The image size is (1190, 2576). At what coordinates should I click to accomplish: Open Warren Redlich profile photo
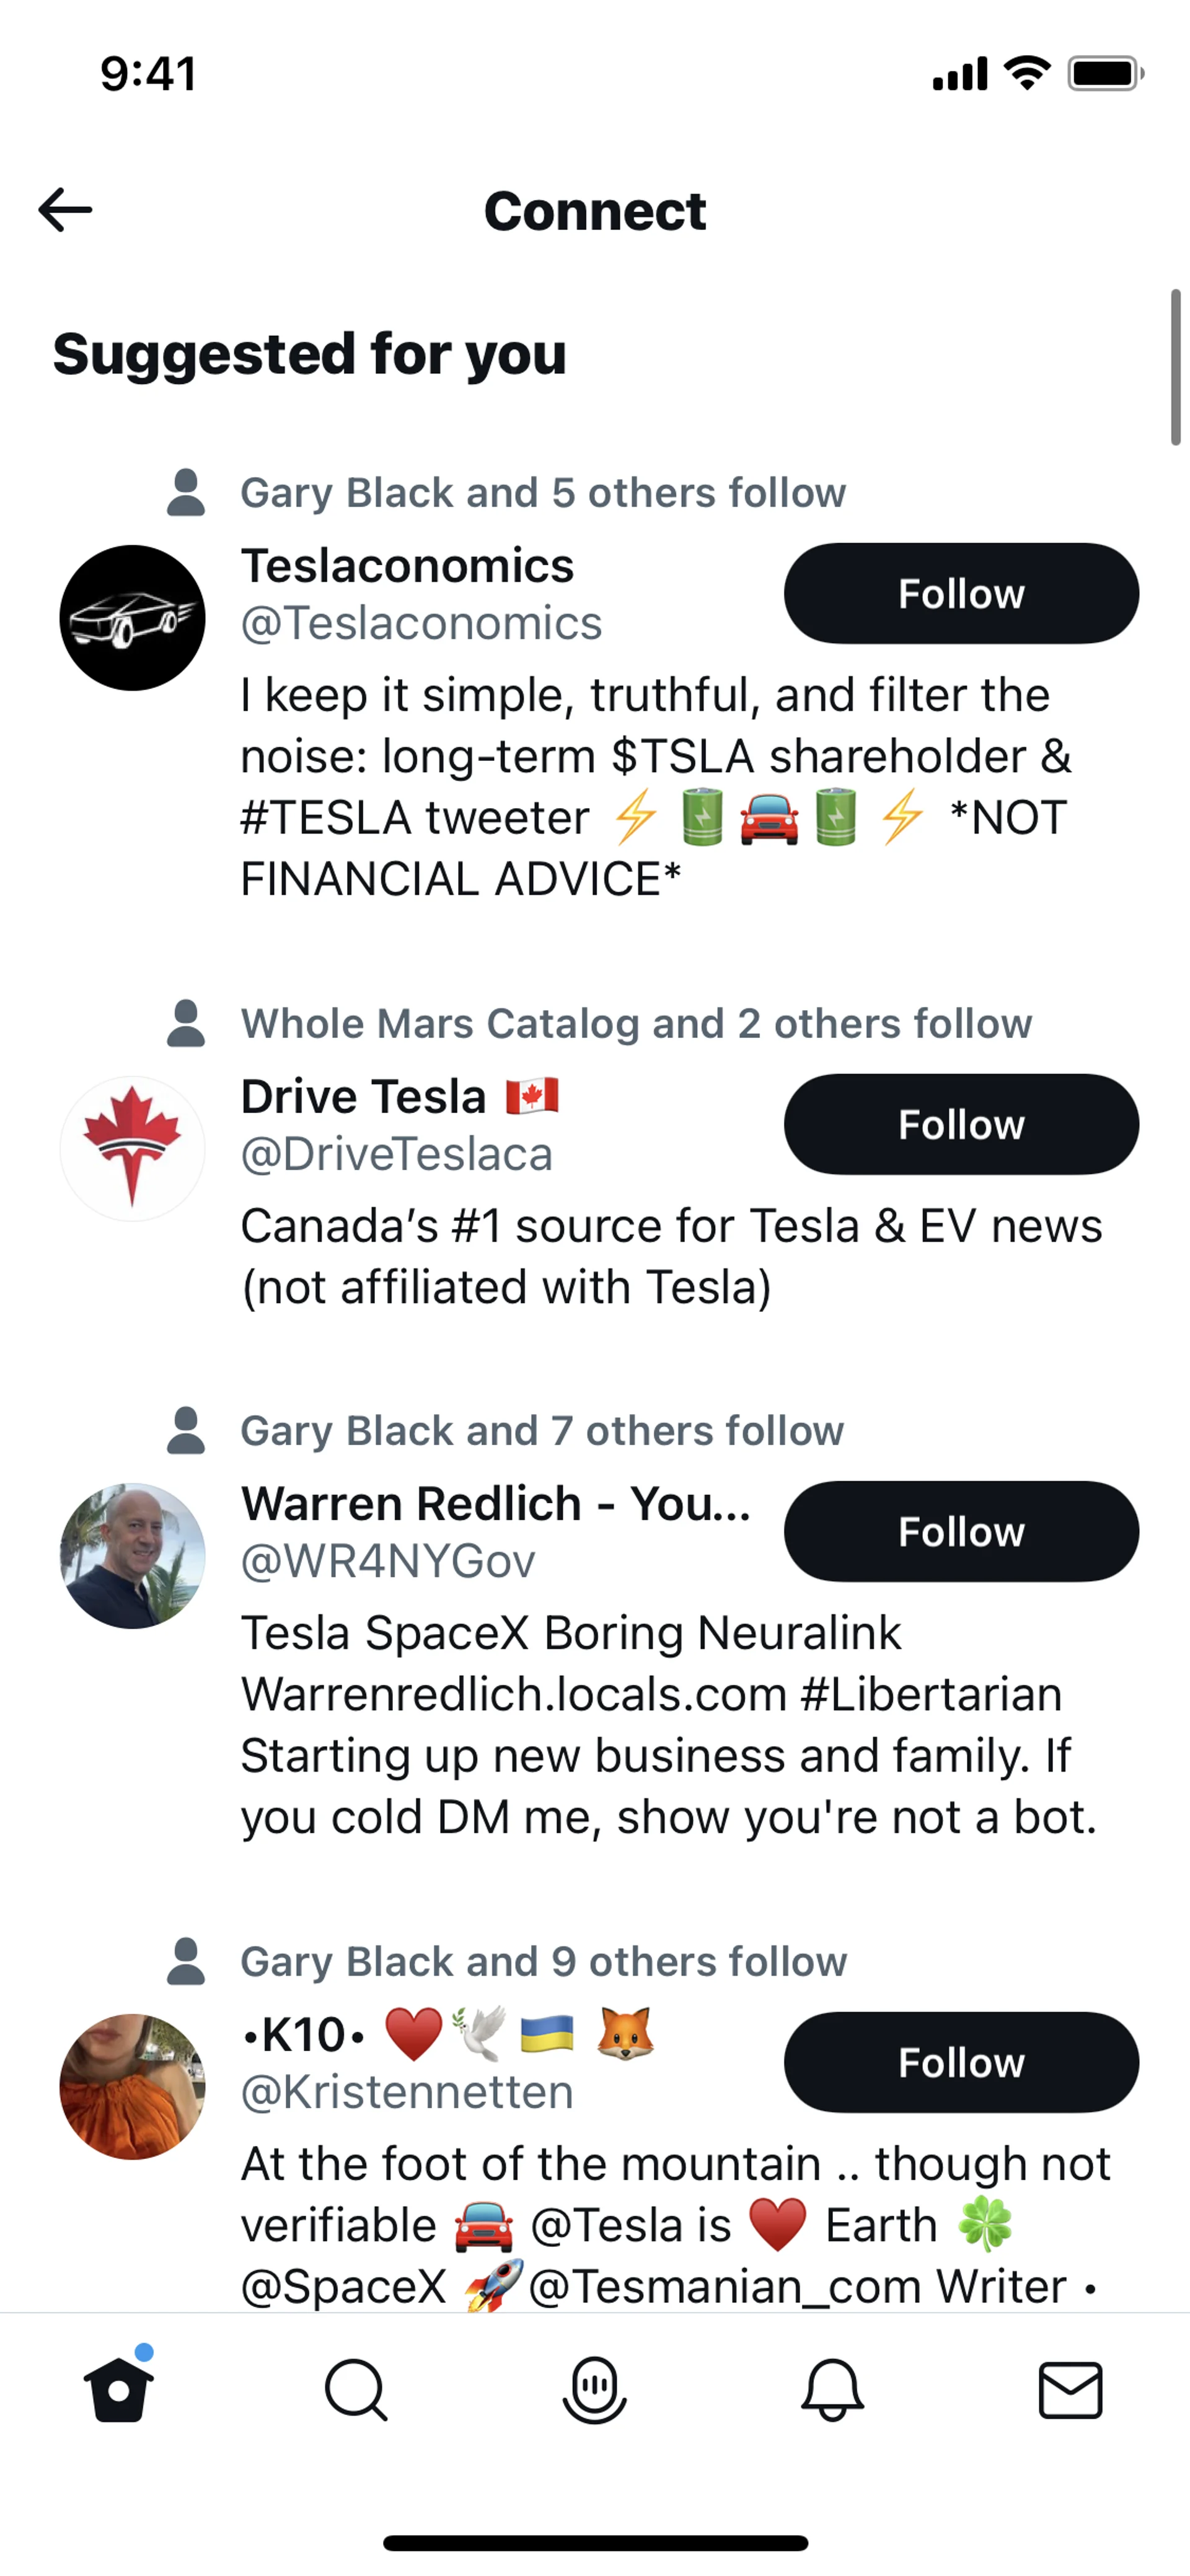tap(133, 1556)
